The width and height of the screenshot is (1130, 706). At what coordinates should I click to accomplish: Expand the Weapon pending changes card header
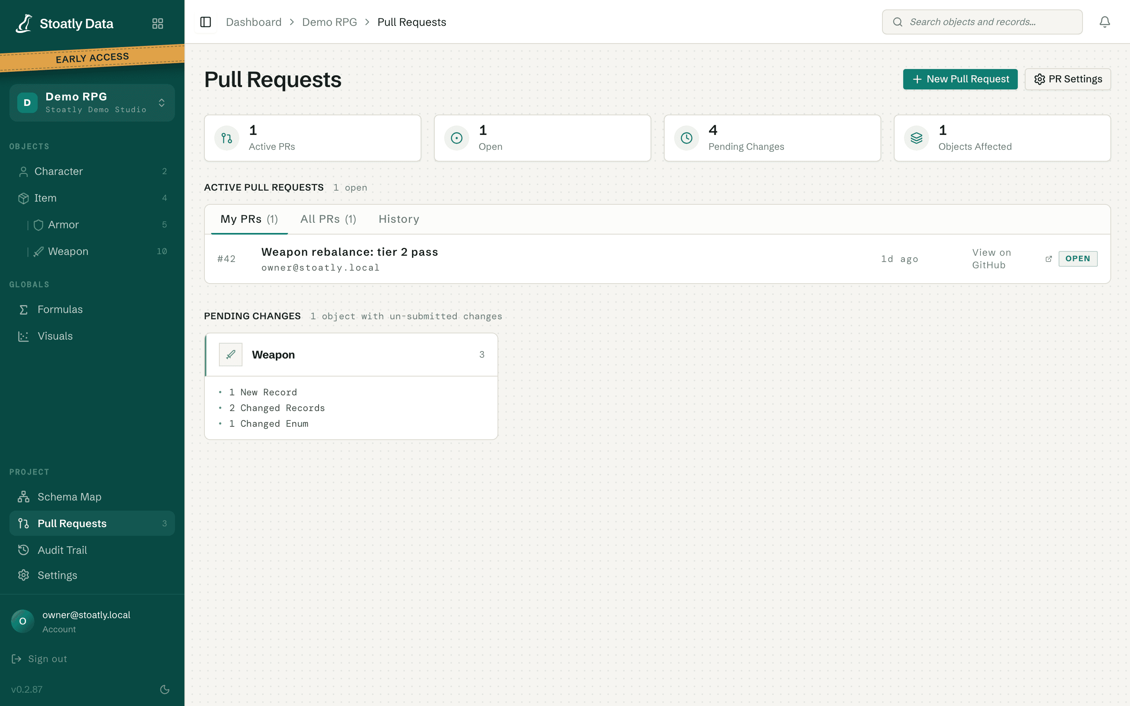coord(351,355)
